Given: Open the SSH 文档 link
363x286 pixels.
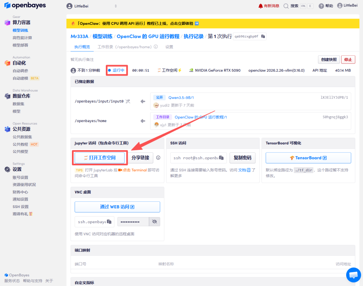Looking at the screenshot, I should point(244,170).
